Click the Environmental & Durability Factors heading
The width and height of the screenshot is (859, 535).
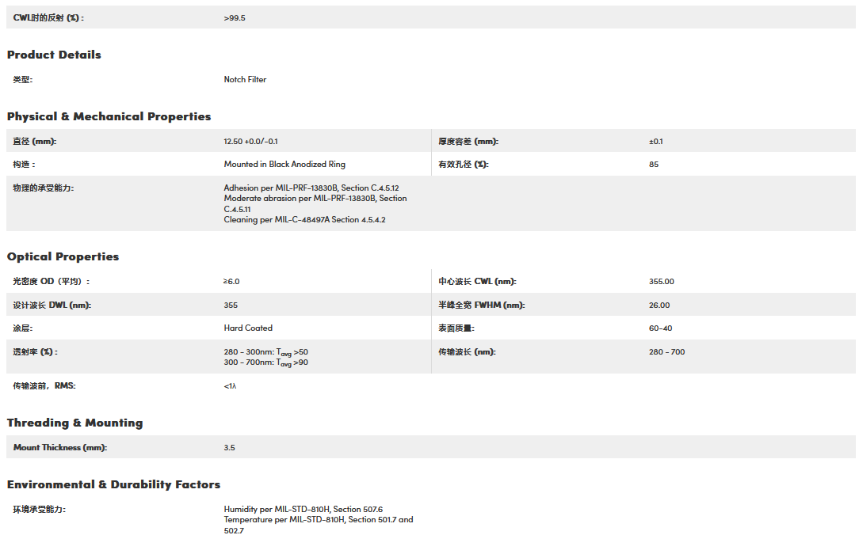click(113, 484)
